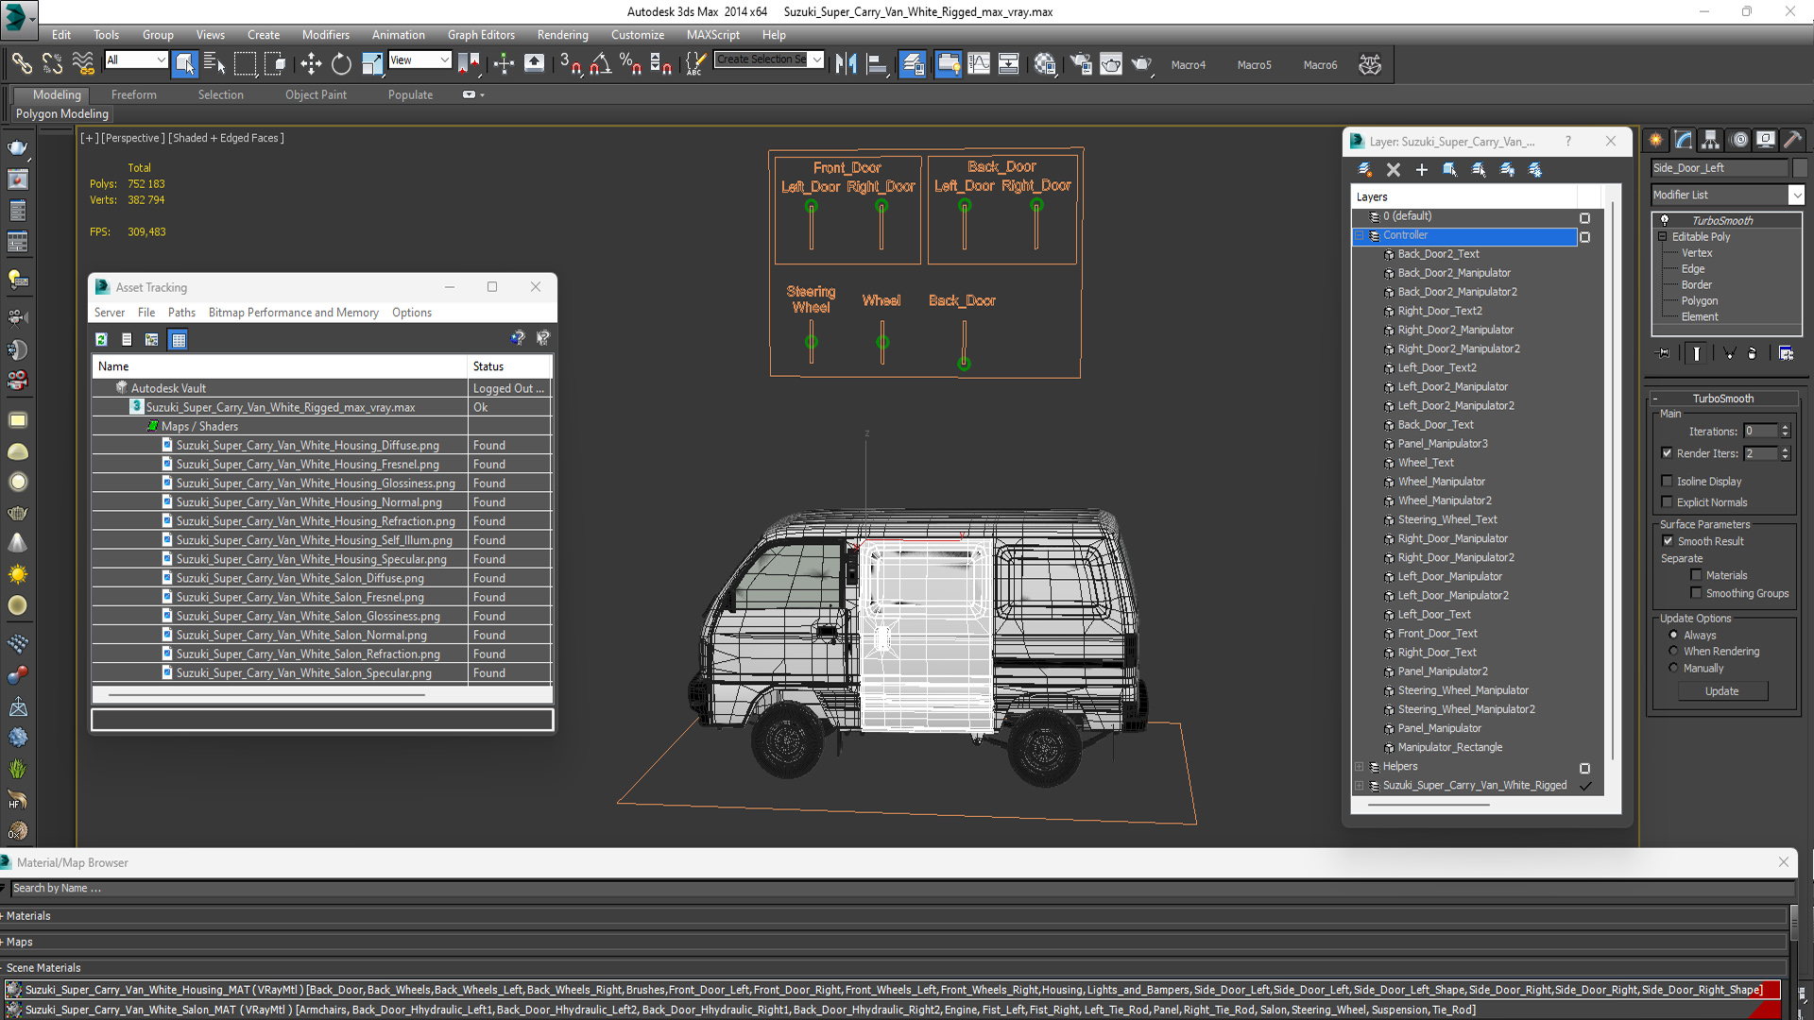
Task: Open the Rendering menu
Action: pyautogui.click(x=562, y=35)
